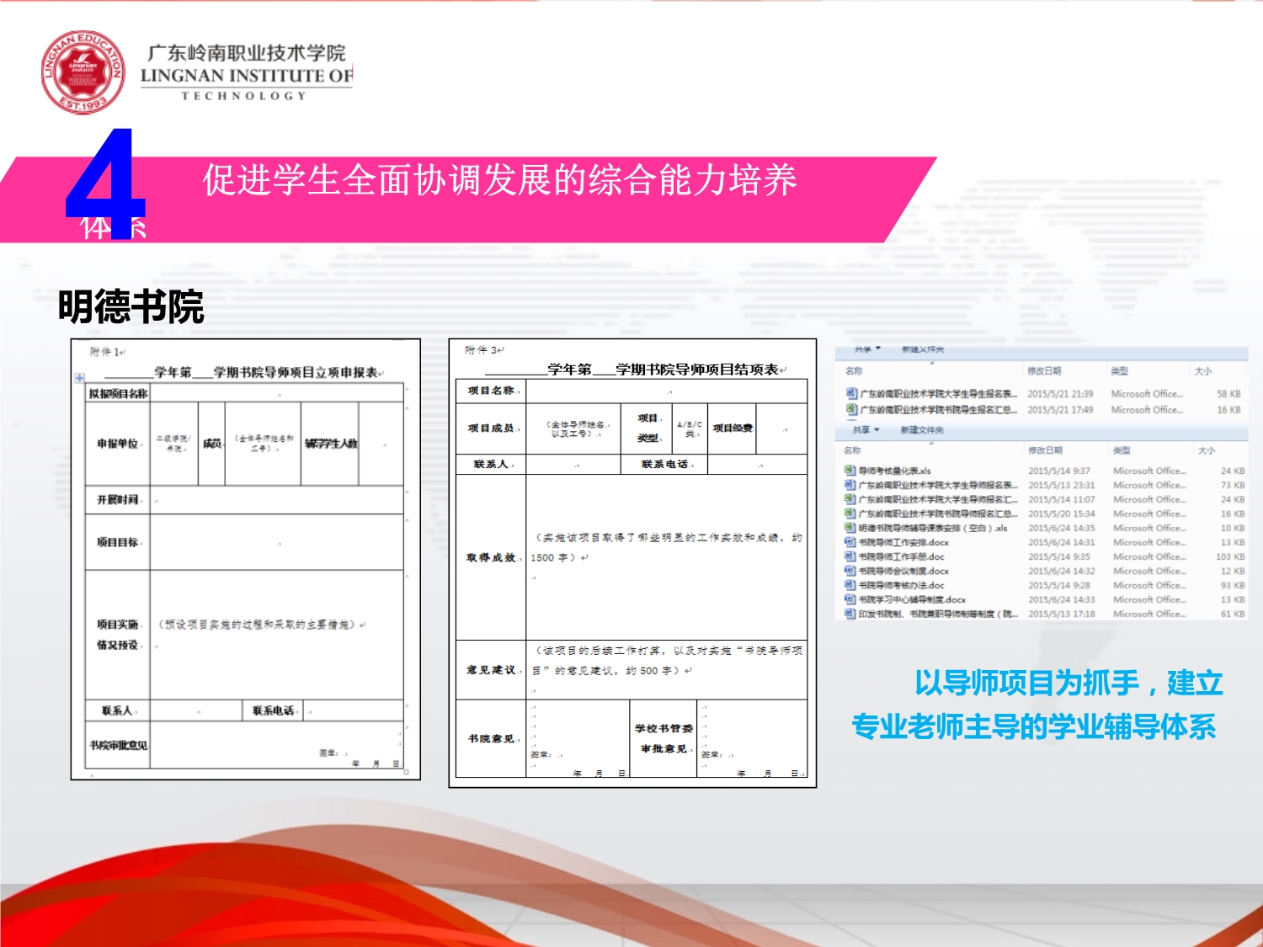This screenshot has height=947, width=1263.
Task: Click the 意见建议 cell
Action: [x=492, y=670]
